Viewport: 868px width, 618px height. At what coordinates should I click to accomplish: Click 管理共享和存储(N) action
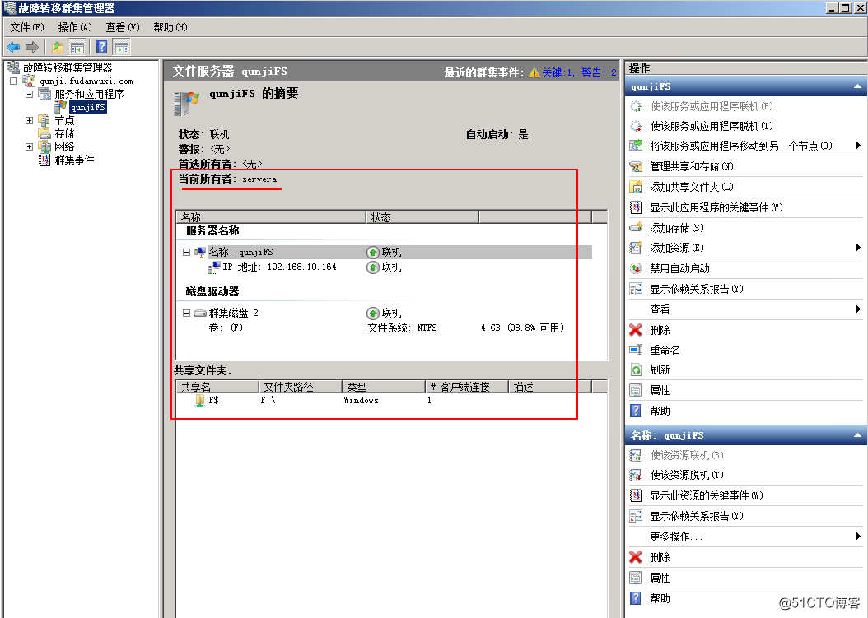pos(692,166)
